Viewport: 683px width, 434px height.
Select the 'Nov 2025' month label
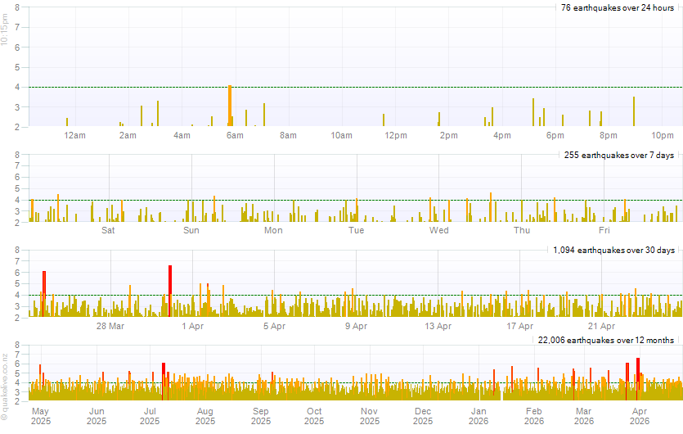[369, 416]
